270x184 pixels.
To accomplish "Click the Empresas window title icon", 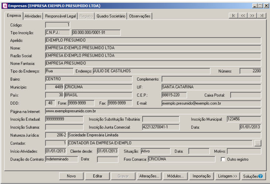I will point(4,6).
